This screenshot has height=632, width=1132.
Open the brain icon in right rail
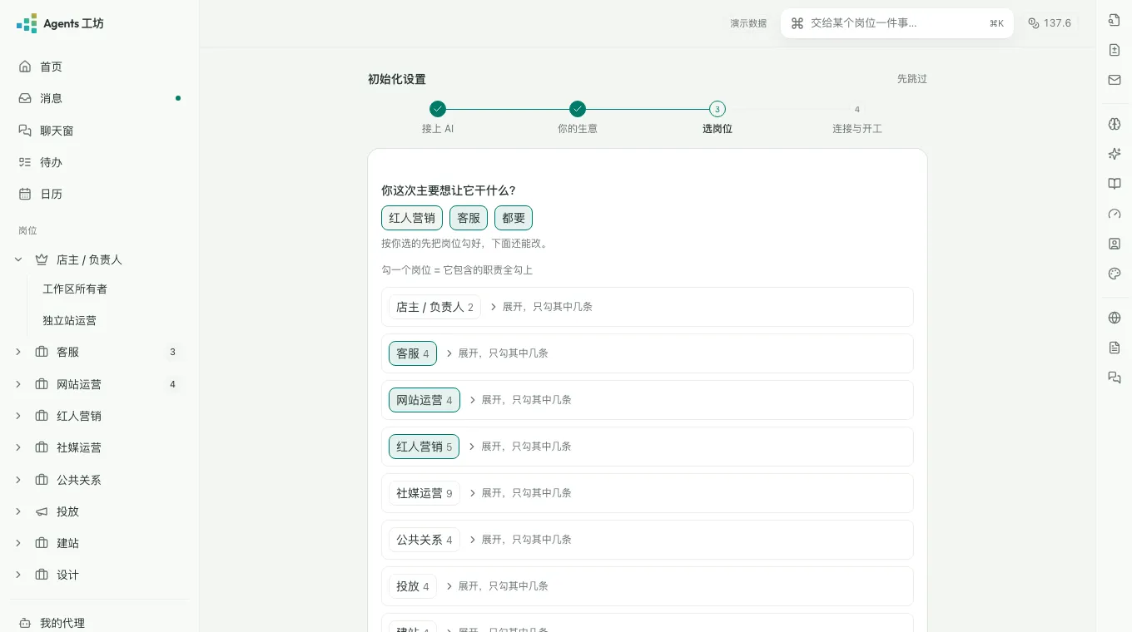[x=1115, y=124]
